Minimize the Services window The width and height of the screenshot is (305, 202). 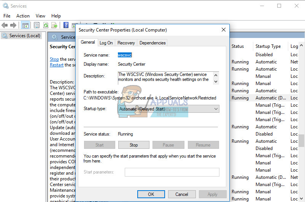click(x=262, y=6)
